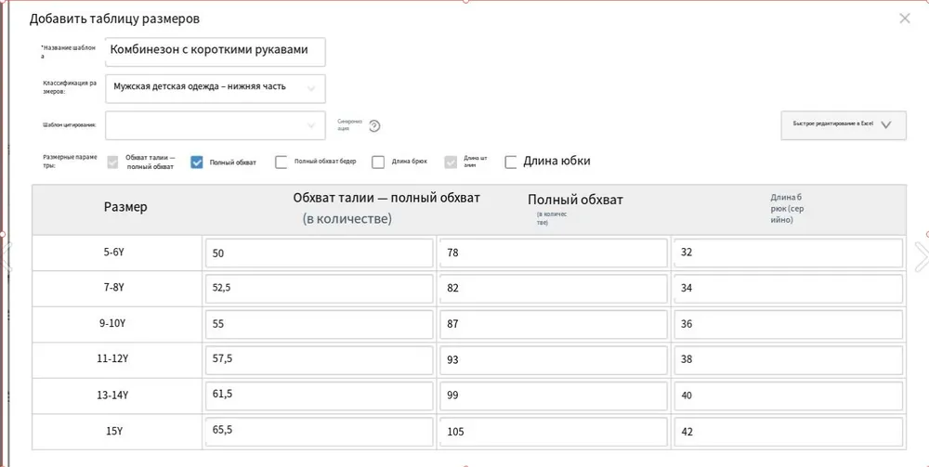This screenshot has height=467, width=929.
Task: Select trouser length field 38
Action: pos(789,360)
